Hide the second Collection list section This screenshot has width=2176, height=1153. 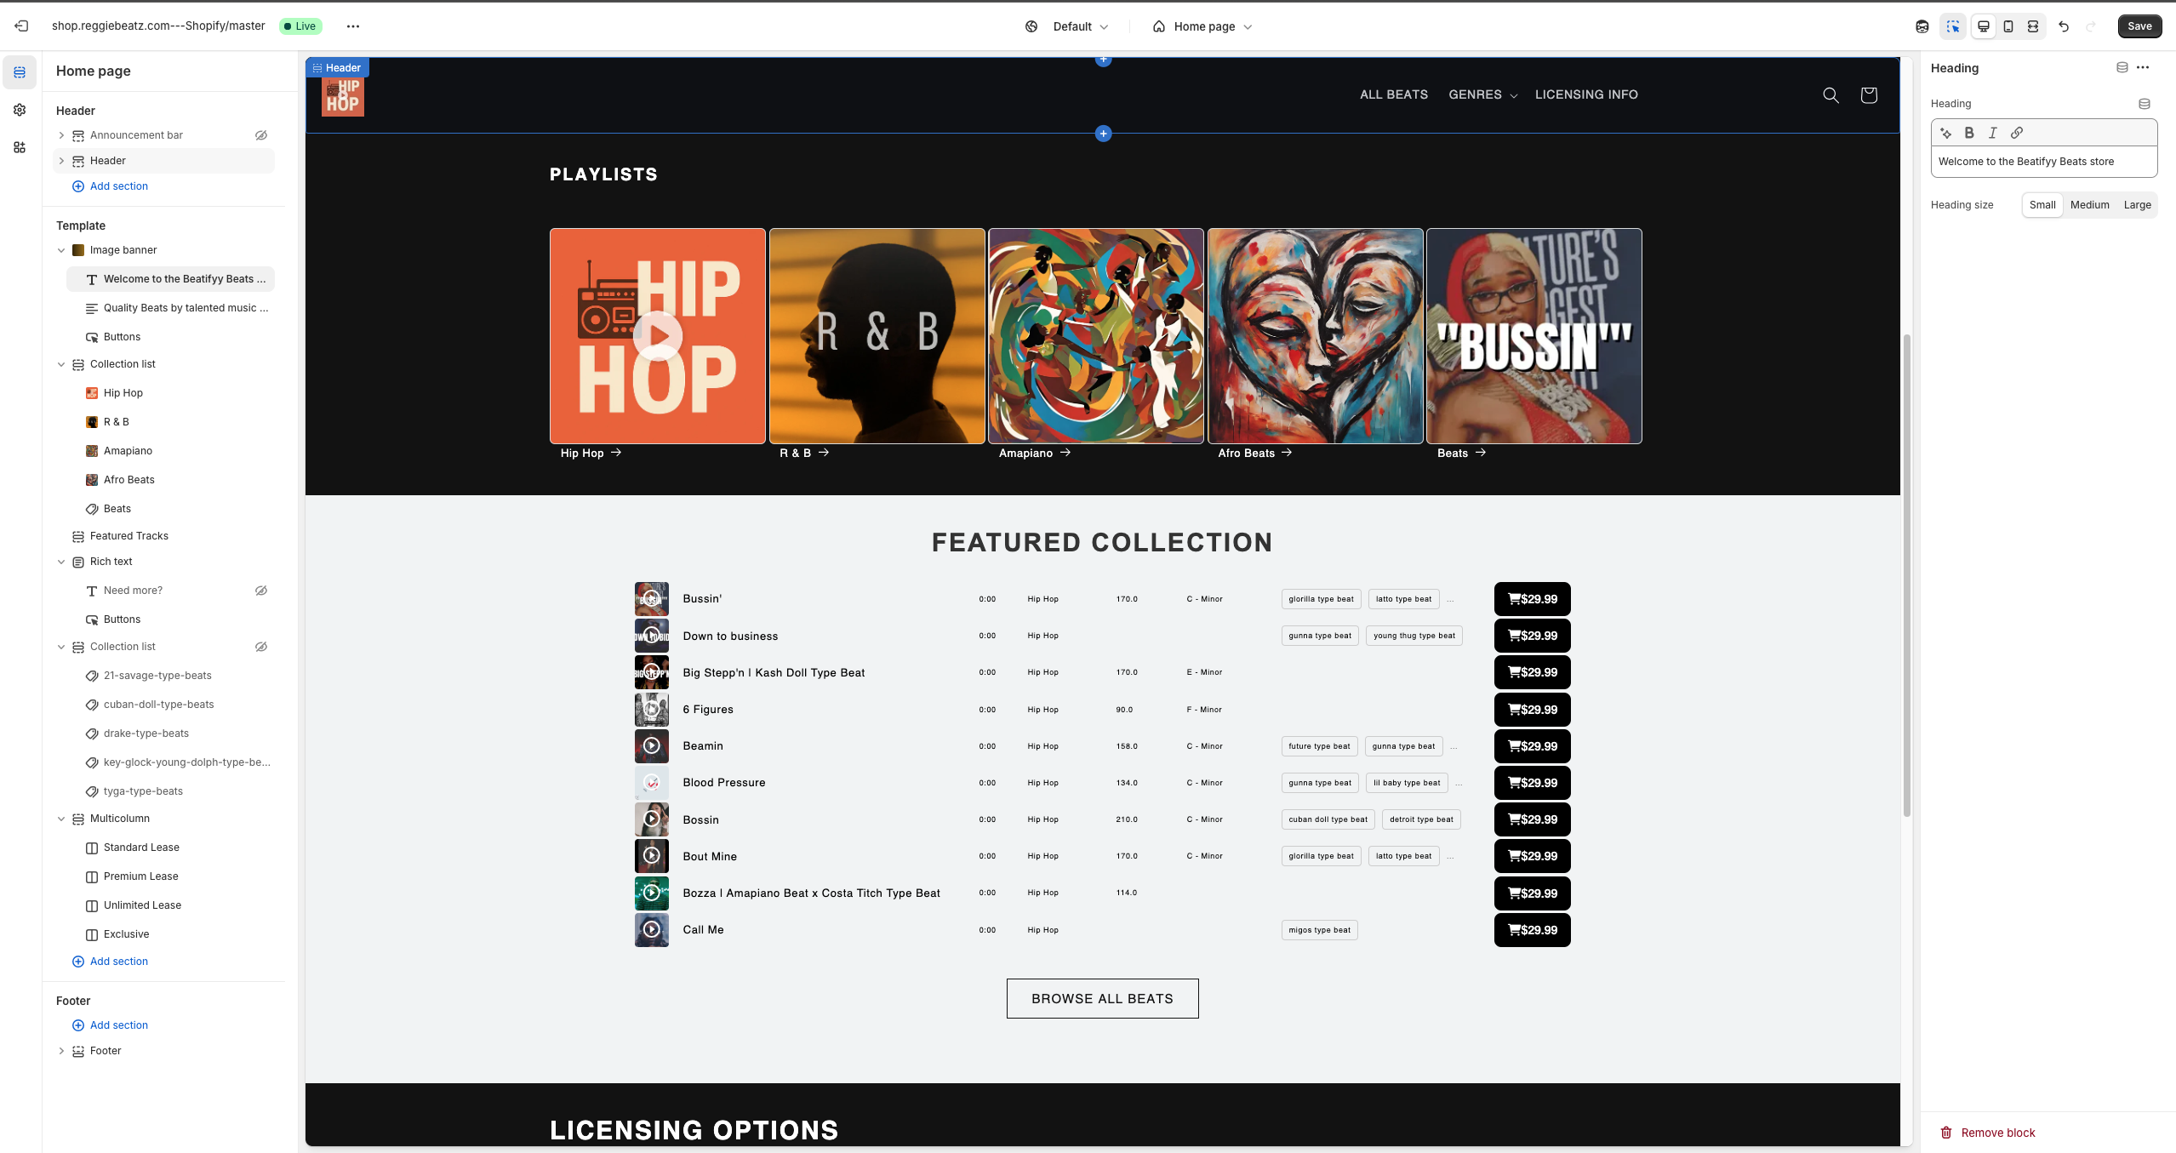pyautogui.click(x=260, y=646)
